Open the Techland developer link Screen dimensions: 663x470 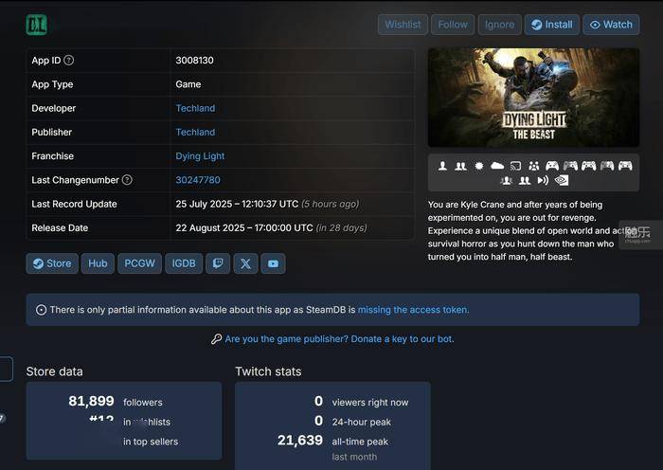195,108
